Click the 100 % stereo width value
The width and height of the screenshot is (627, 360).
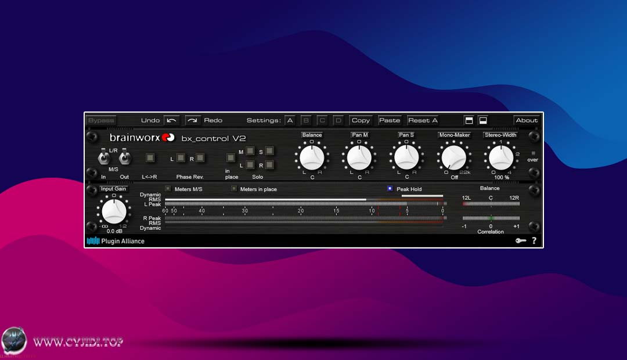pos(502,177)
